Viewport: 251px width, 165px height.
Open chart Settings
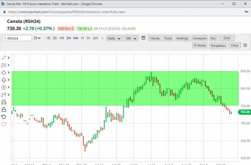pos(182,38)
